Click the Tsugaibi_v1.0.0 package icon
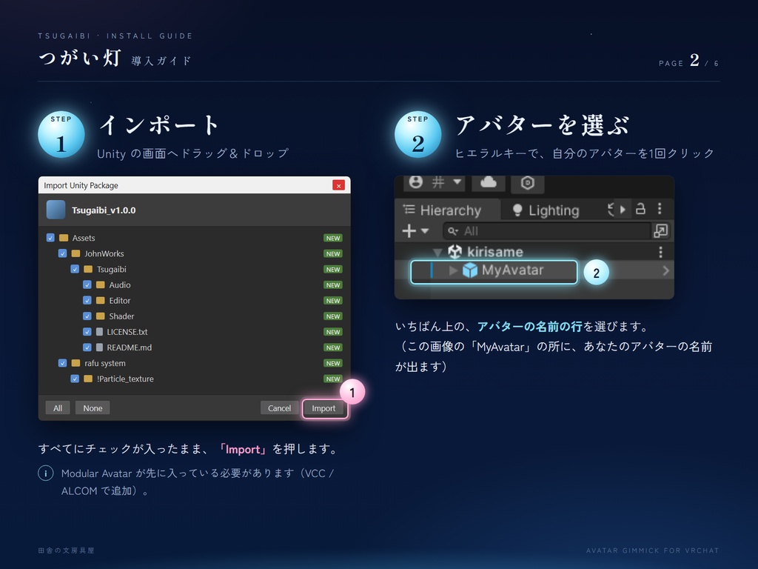The image size is (758, 569). click(x=56, y=210)
